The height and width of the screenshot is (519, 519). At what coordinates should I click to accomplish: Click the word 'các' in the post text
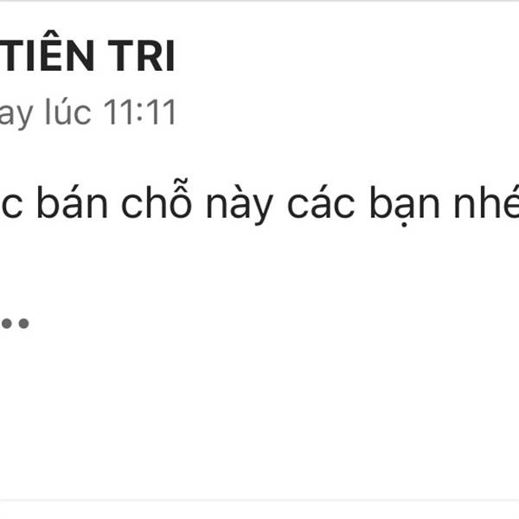coord(321,202)
